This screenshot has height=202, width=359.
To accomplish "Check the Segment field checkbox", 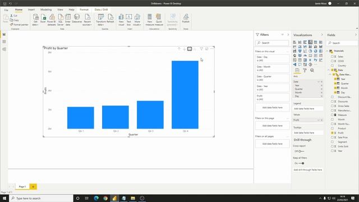I will 332,142.
